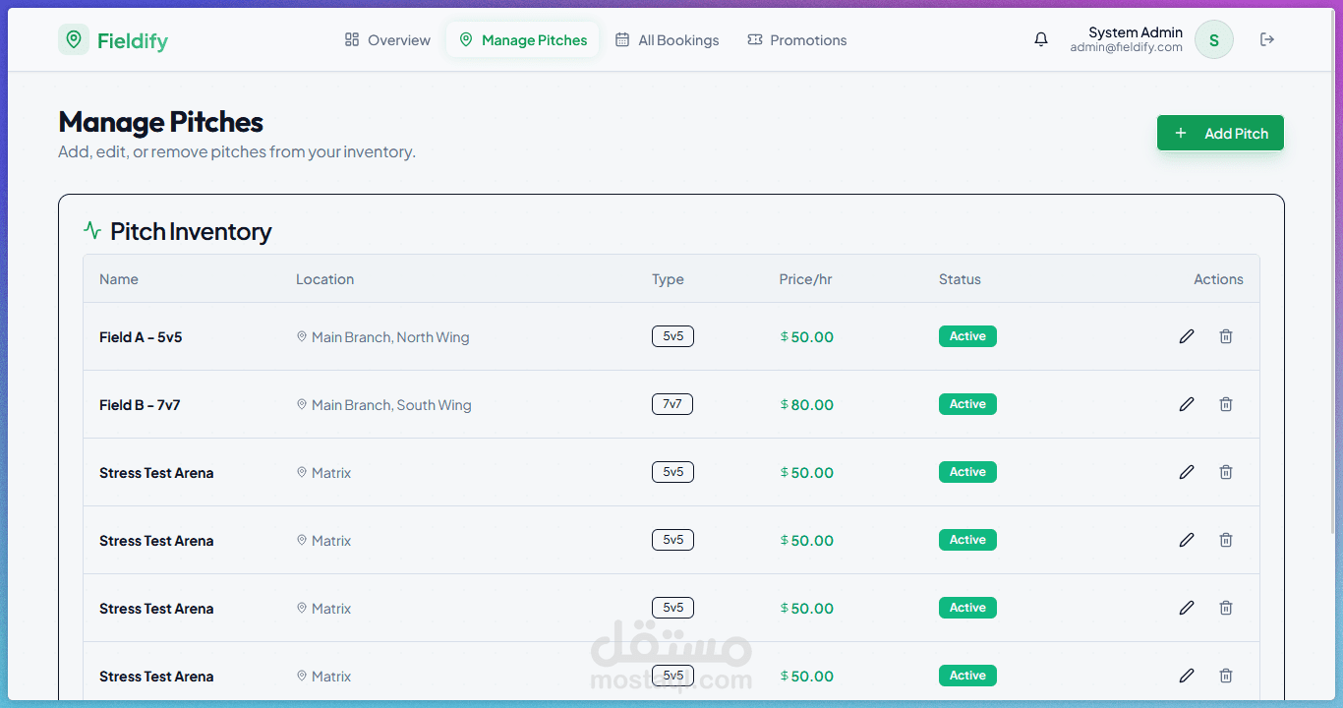Delete second Stress Test Arena pitch

pos(1226,540)
